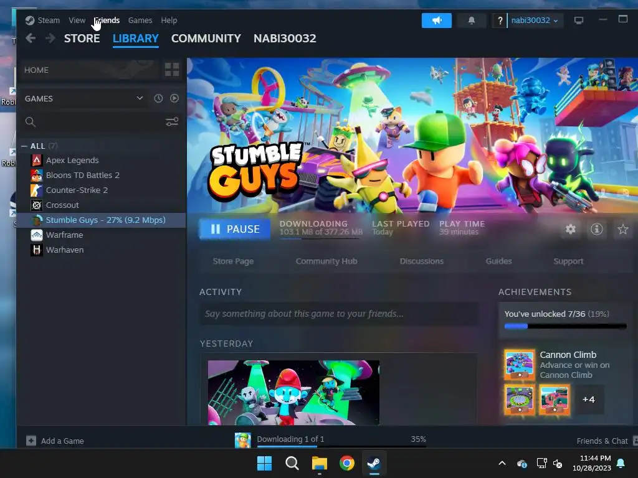Open the Community Hub link
638x478 pixels.
[326, 261]
